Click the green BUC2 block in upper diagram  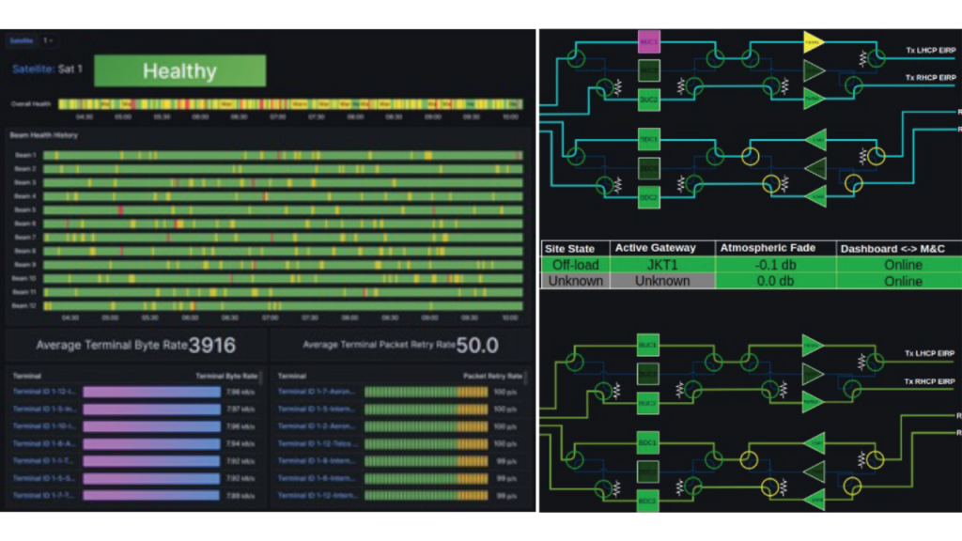coord(648,100)
